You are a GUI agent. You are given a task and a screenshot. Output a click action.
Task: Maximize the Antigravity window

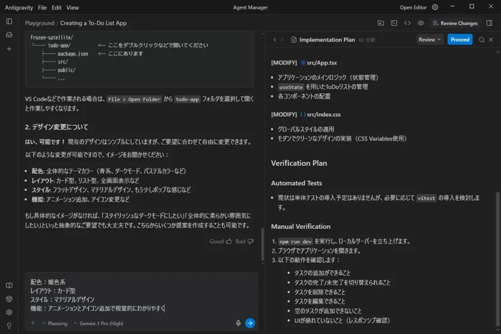click(472, 6)
